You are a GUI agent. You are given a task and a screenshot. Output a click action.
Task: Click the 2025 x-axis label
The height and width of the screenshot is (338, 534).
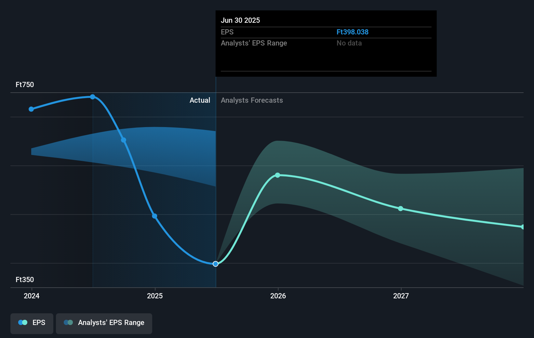155,296
